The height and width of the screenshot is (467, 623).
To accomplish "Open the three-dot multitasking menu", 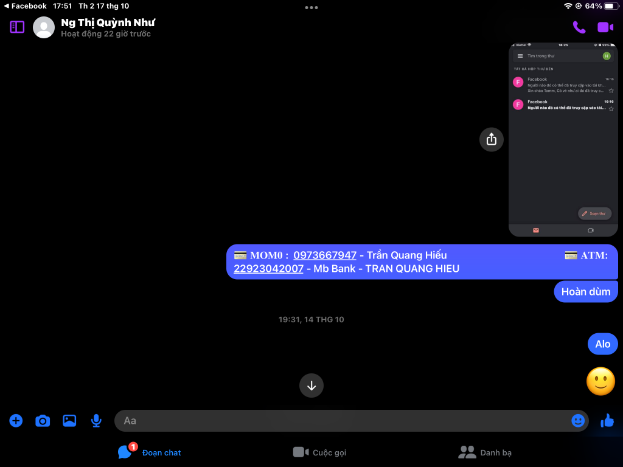I will pos(311,7).
